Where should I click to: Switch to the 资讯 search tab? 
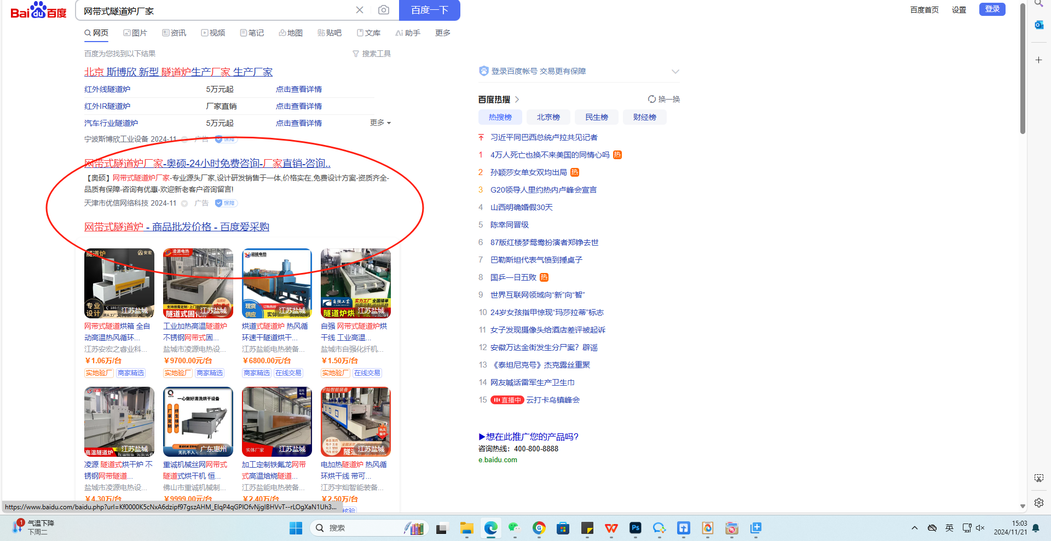click(174, 33)
